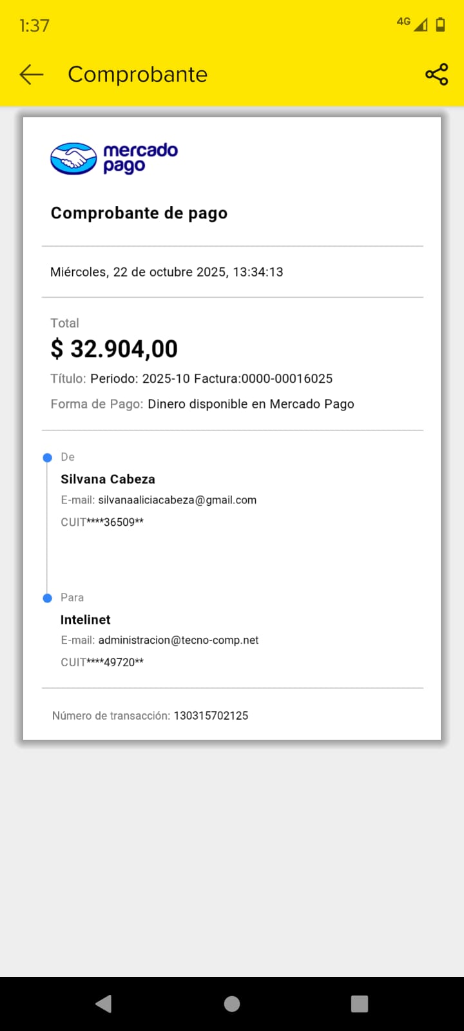Tap the recipient email administracion@tecno-comp.net

tap(179, 641)
